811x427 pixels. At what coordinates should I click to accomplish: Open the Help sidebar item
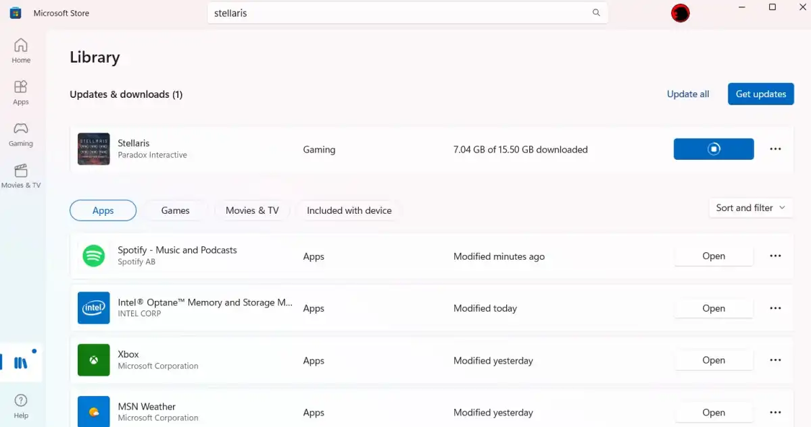(x=21, y=406)
